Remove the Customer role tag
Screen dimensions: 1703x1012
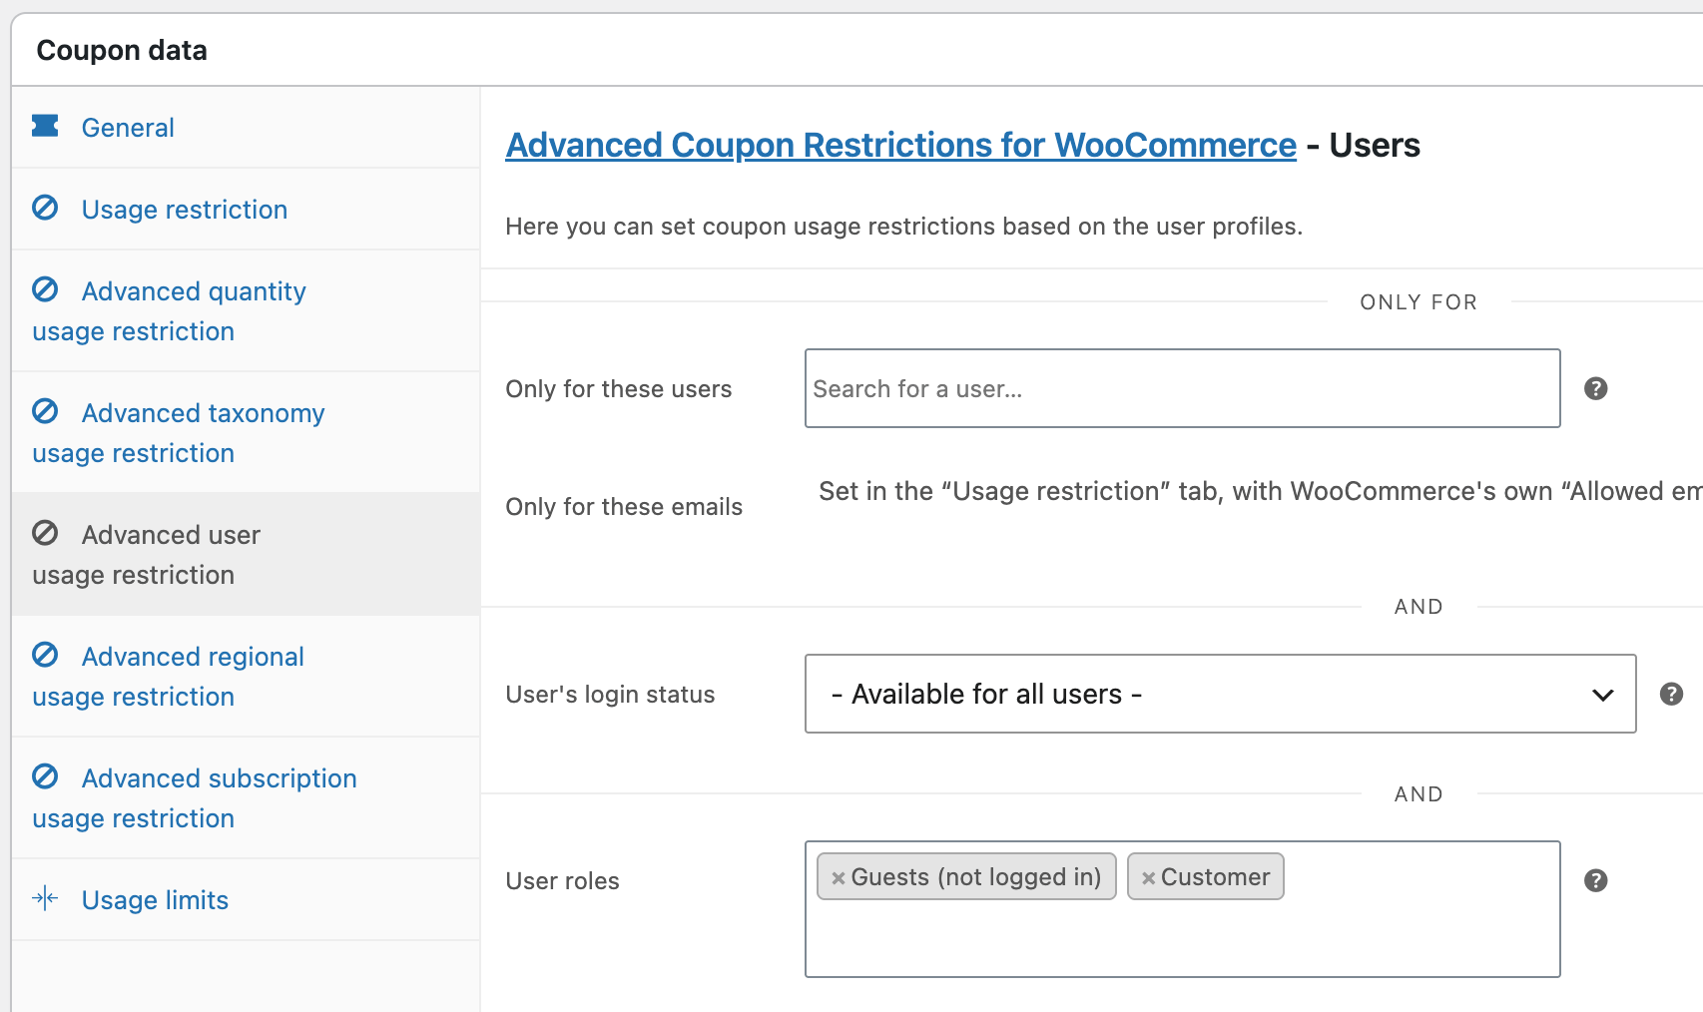pyautogui.click(x=1149, y=878)
